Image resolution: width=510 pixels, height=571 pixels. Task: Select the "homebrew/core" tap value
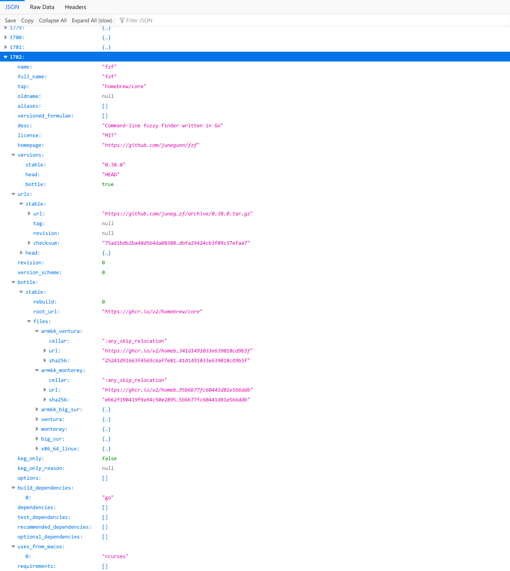124,86
